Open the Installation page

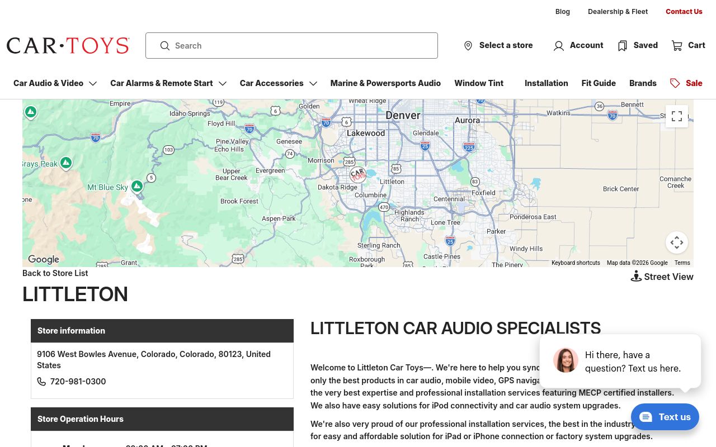pos(546,83)
